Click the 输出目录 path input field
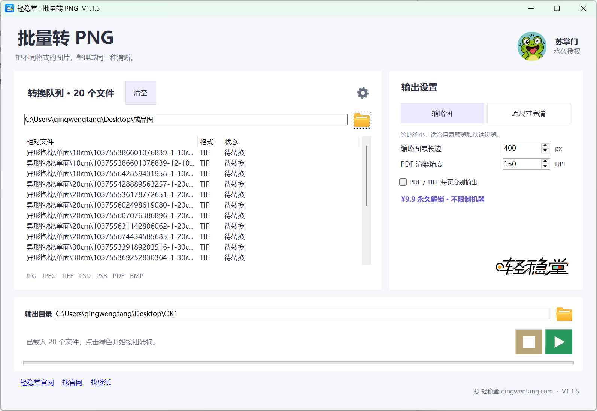This screenshot has width=597, height=411. (302, 314)
